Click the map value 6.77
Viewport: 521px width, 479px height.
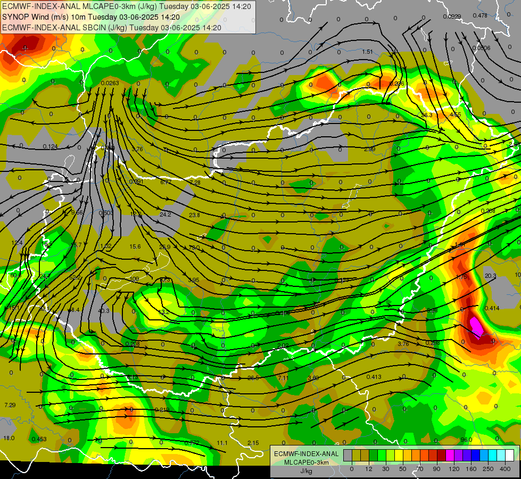pos(166,182)
